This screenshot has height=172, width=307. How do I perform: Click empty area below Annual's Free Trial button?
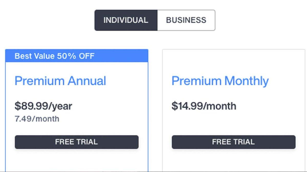[76, 161]
